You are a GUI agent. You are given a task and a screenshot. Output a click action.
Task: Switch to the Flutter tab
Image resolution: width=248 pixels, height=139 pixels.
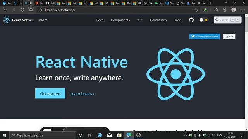18,3
